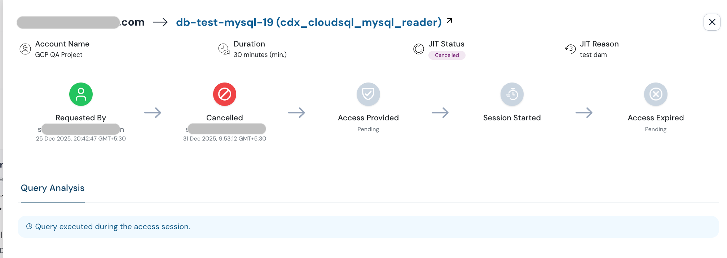Click the JIT Status circular icon
Screen dimensions: 727x258
418,49
